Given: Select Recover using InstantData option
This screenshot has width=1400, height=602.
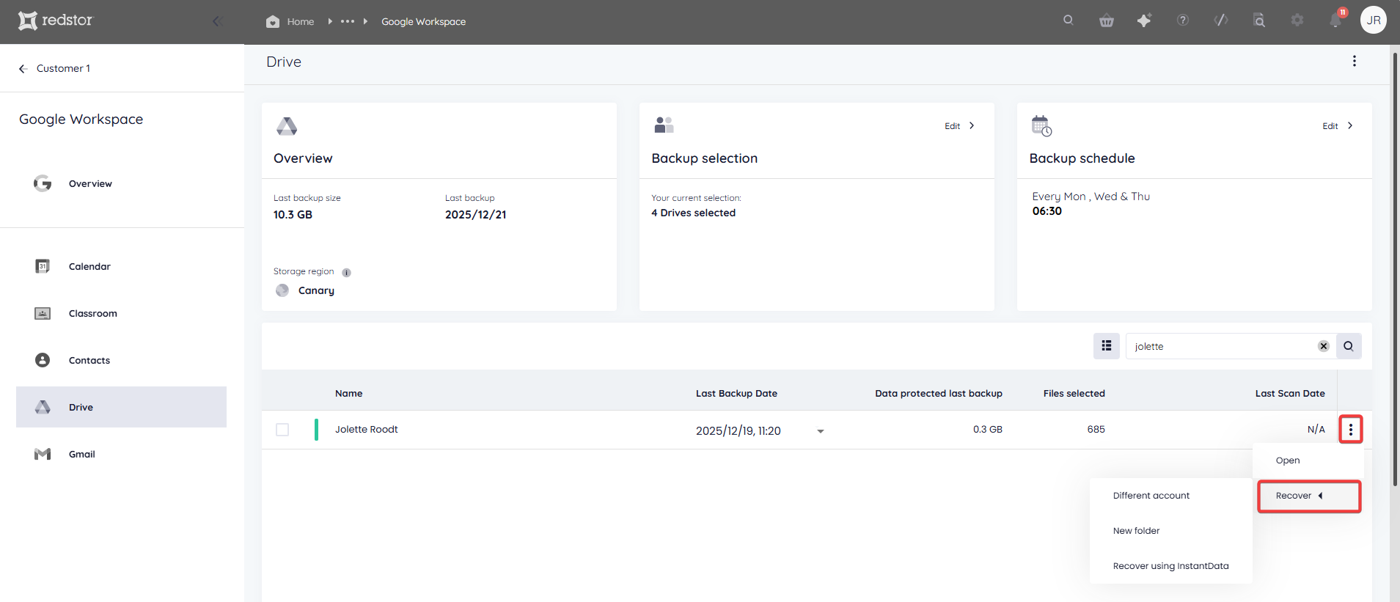Looking at the screenshot, I should tap(1170, 566).
